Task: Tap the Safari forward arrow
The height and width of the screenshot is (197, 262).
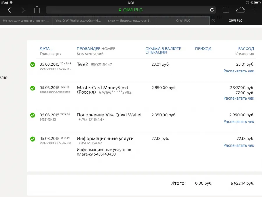Action: tap(23, 10)
